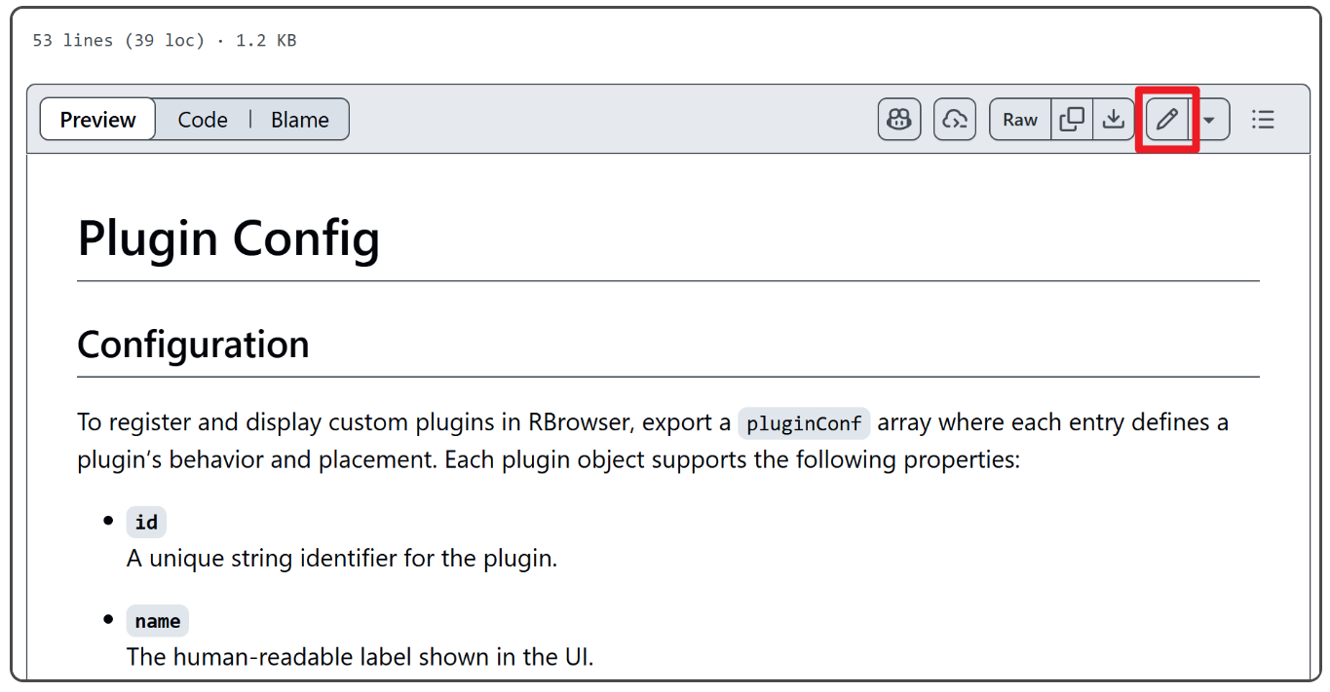Click the id property code label

point(146,523)
